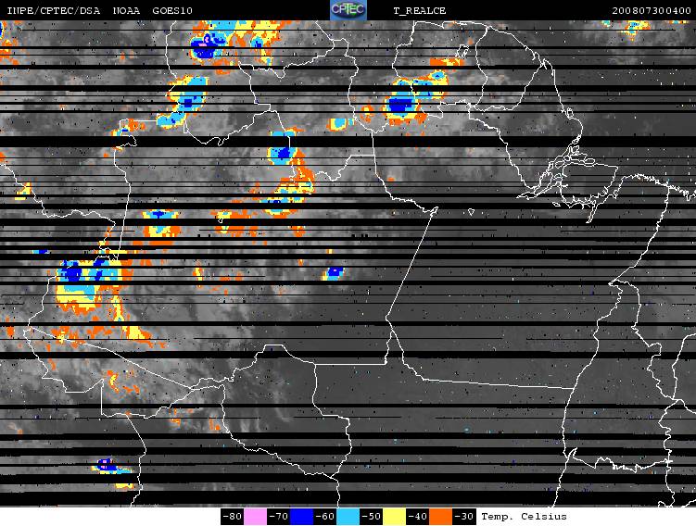Click the long diagonal state border line
The height and width of the screenshot is (526, 696).
tap(411, 264)
